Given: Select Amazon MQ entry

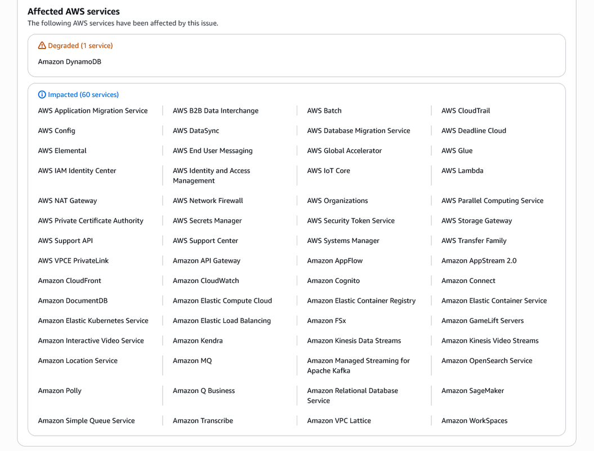Looking at the screenshot, I should 193,361.
